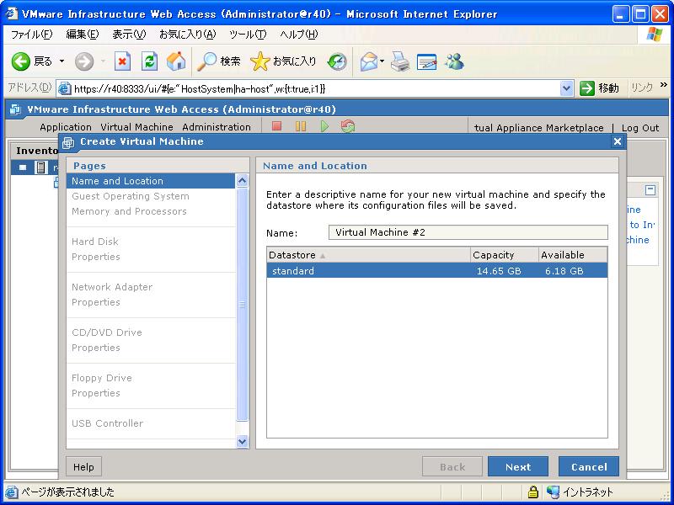Power off the VM with red stop icon

click(277, 126)
